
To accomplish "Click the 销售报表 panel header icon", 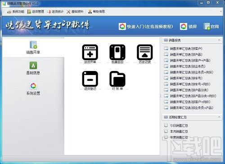I will (x=166, y=40).
